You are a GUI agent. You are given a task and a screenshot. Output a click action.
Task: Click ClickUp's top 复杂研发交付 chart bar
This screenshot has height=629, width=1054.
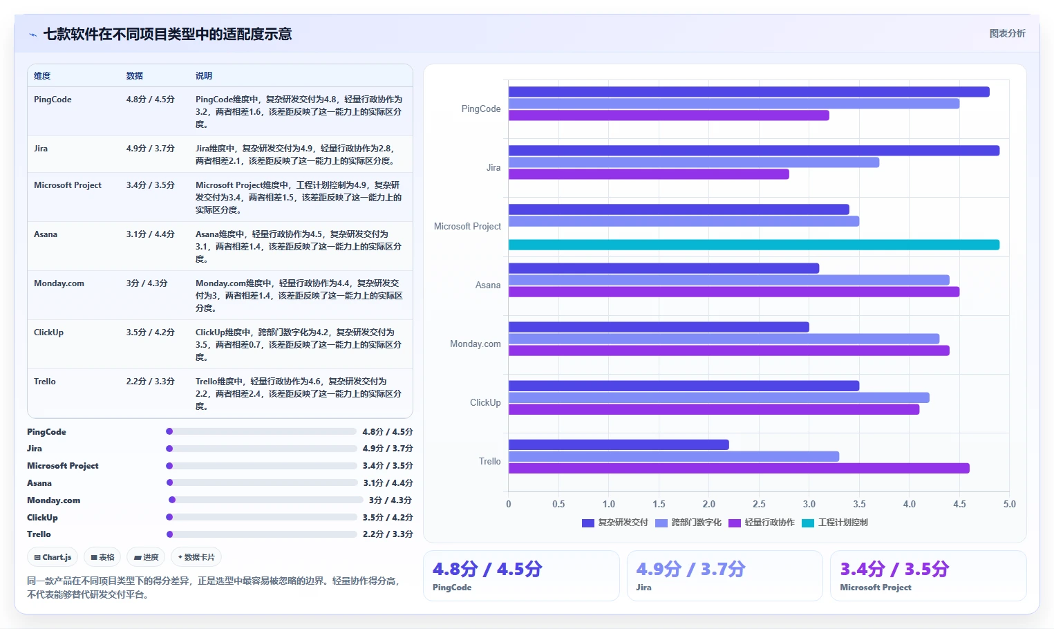[684, 386]
